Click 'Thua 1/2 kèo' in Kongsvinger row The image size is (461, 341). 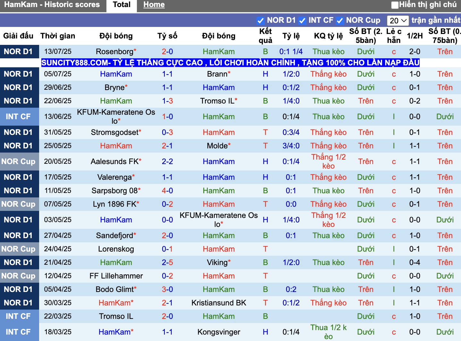(328, 332)
